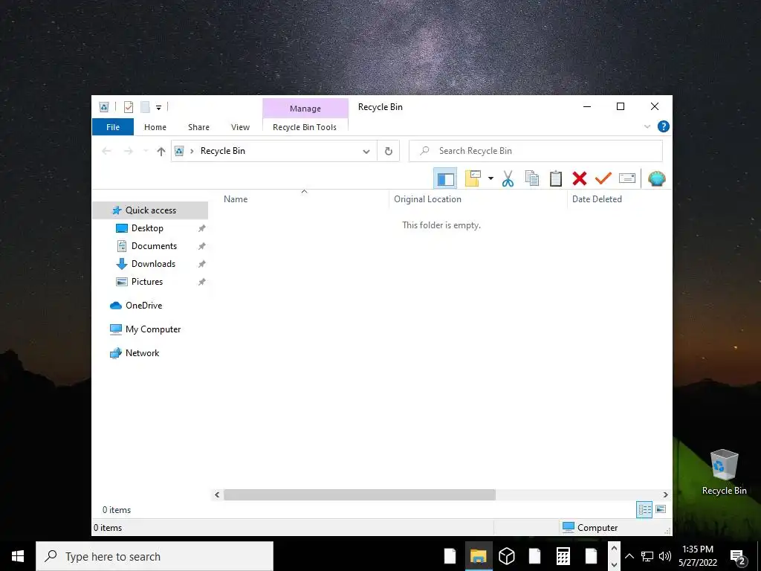Screen dimensions: 761x571
Task: Focus the Search Recycle Bin field
Action: pyautogui.click(x=536, y=151)
